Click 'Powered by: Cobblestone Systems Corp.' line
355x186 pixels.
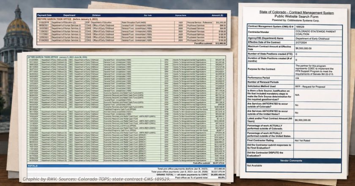(x=296, y=20)
